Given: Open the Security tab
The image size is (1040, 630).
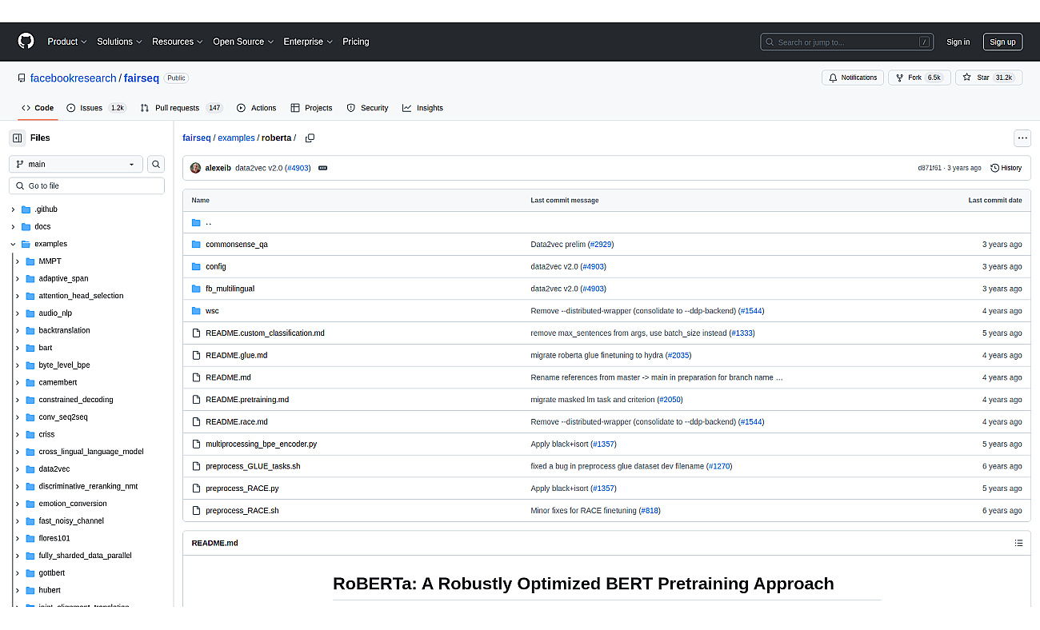Looking at the screenshot, I should pyautogui.click(x=367, y=108).
